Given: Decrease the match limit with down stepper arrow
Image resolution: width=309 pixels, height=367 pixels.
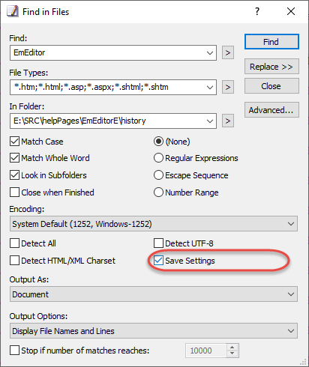Looking at the screenshot, I should pos(232,354).
